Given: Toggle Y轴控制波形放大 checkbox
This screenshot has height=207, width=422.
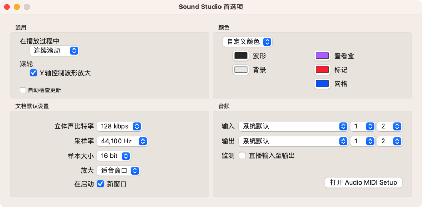Looking at the screenshot, I should [x=33, y=73].
